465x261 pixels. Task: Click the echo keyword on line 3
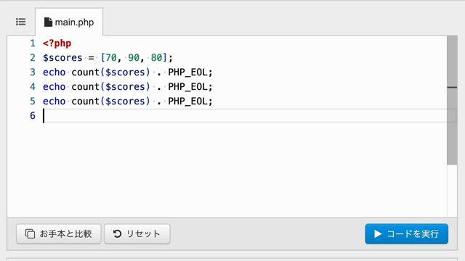(x=54, y=72)
